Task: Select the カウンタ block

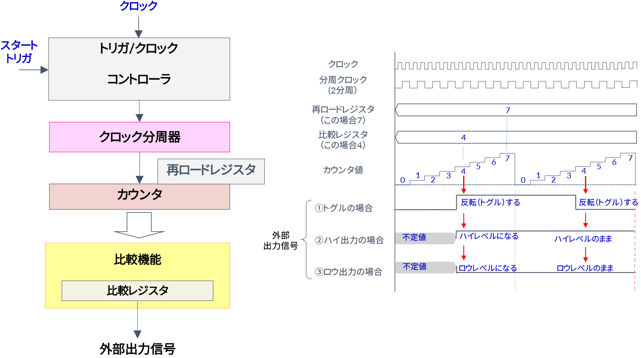Action: tap(139, 196)
